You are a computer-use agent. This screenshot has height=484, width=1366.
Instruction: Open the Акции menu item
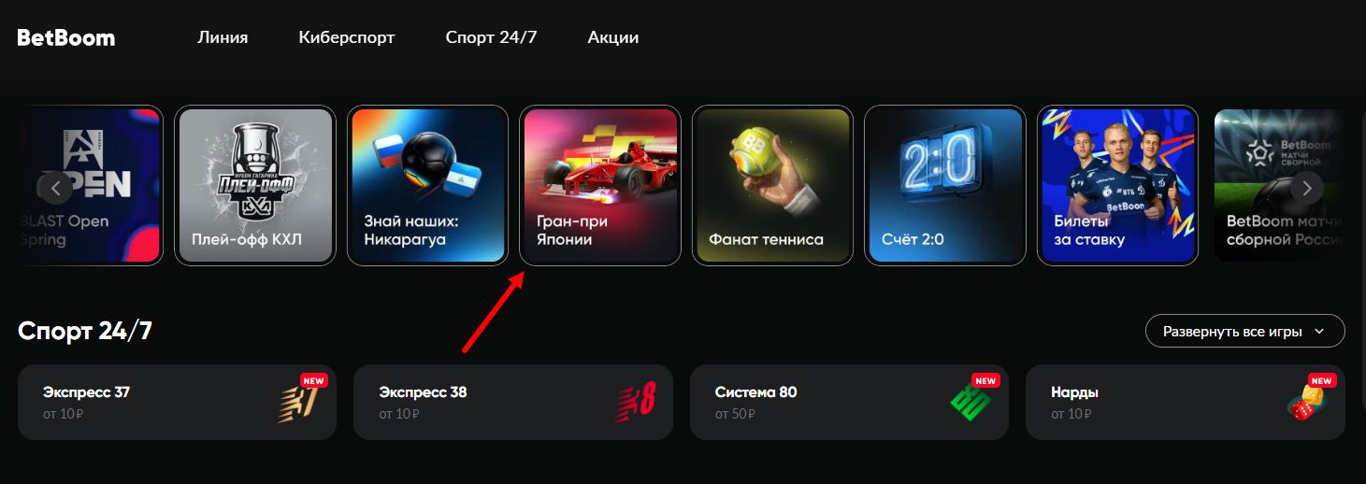click(613, 38)
